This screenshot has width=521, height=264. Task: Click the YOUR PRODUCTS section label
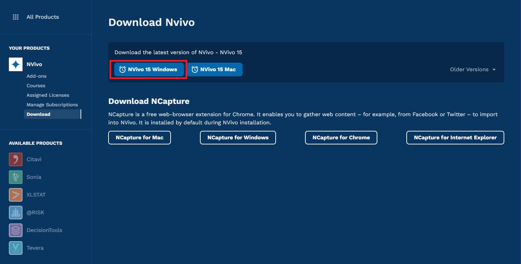click(29, 48)
